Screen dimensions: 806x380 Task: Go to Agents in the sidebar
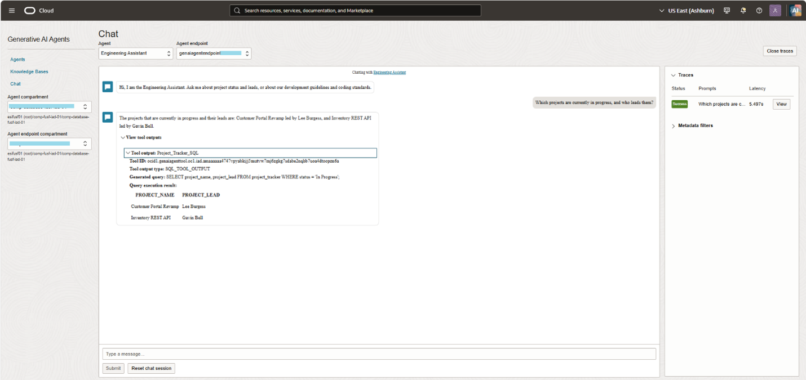(17, 59)
